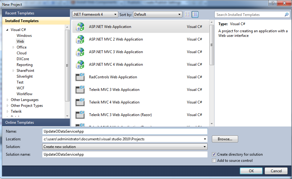Enable Add to source control checkbox
The width and height of the screenshot is (292, 179).
point(214,161)
